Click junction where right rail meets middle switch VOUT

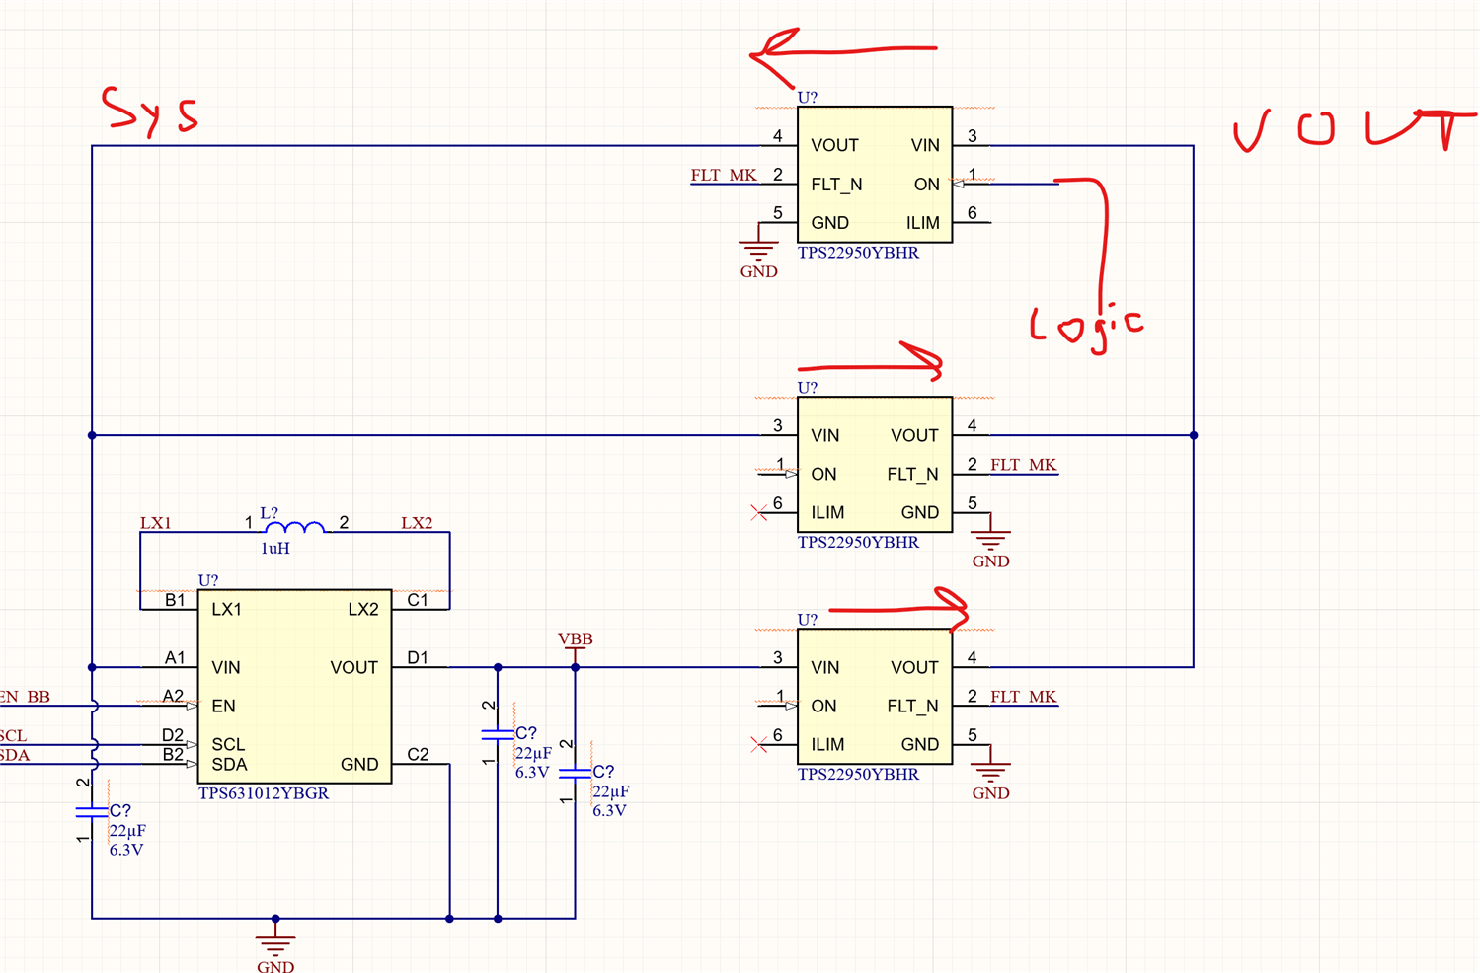tap(1194, 435)
